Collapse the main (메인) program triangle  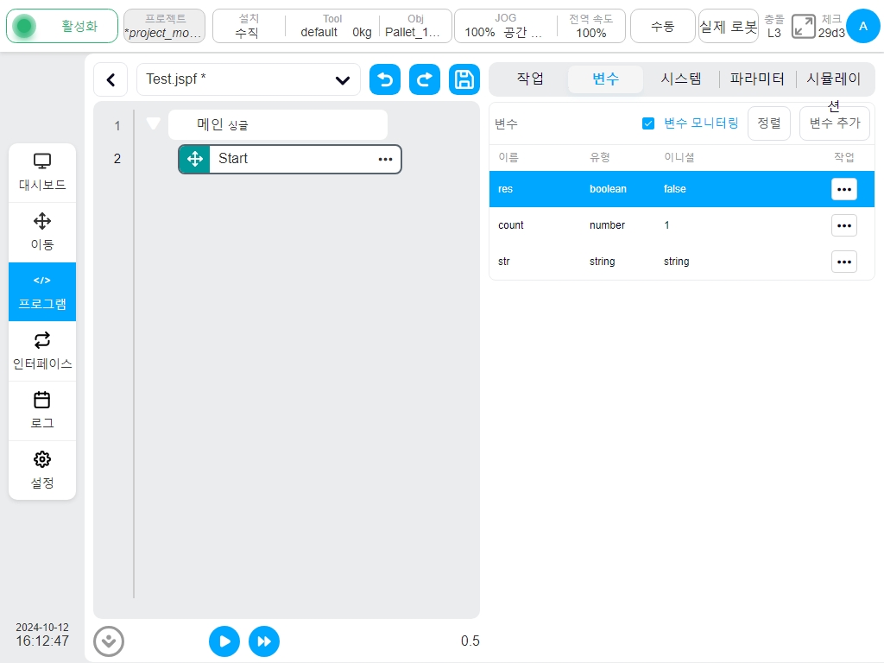(x=154, y=123)
